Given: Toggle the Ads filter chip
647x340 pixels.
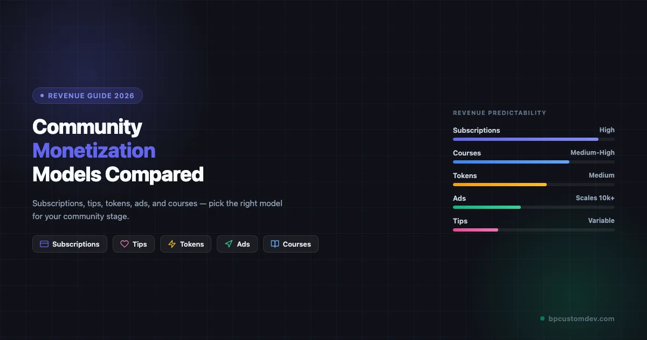Looking at the screenshot, I should pos(237,244).
